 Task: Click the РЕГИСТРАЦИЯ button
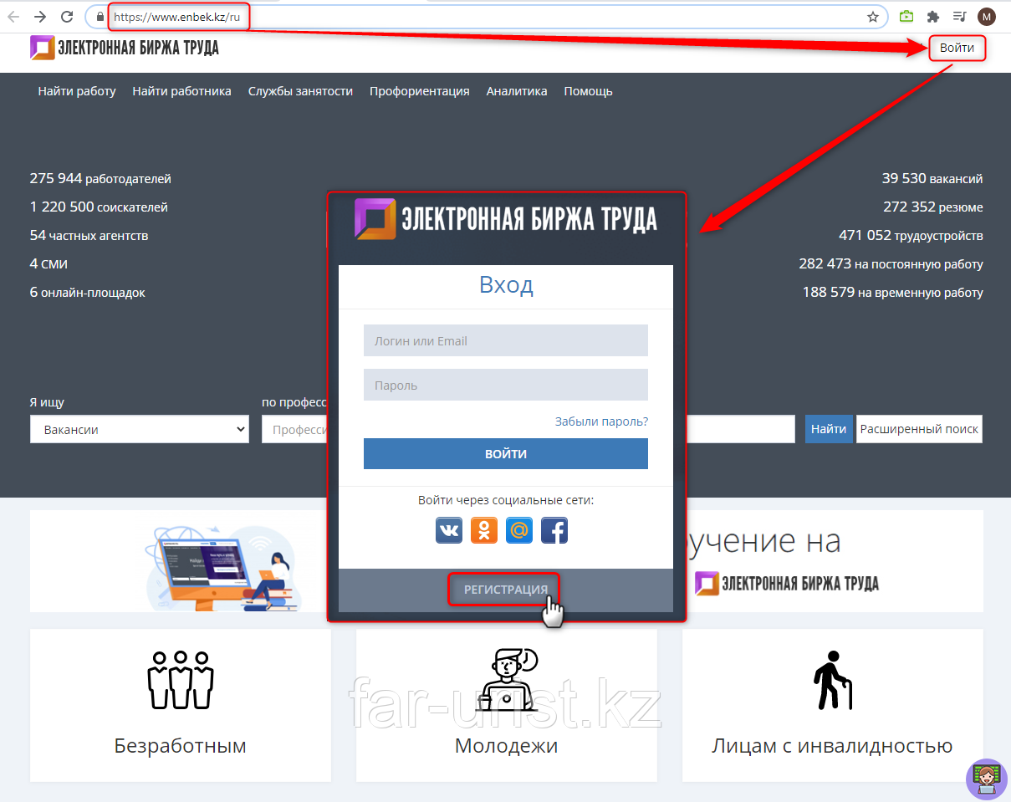505,590
